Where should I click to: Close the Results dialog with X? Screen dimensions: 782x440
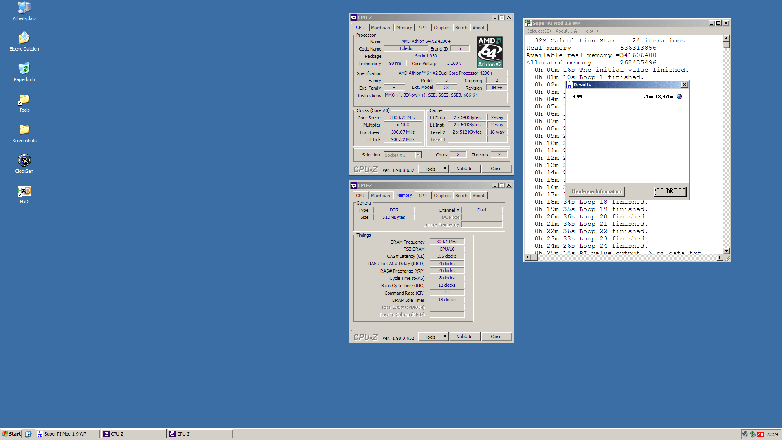(685, 85)
